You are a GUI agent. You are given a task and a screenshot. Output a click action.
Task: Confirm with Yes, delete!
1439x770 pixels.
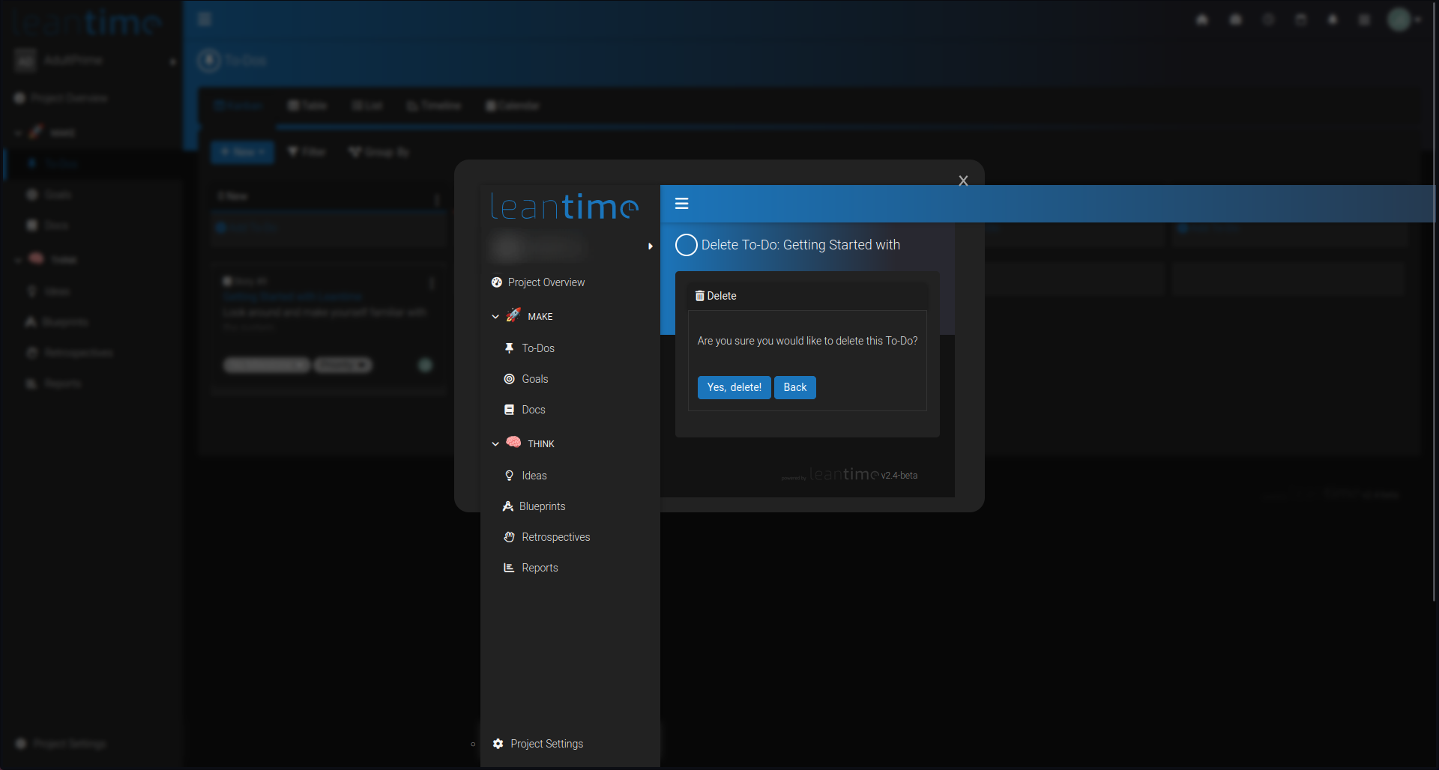click(x=733, y=387)
